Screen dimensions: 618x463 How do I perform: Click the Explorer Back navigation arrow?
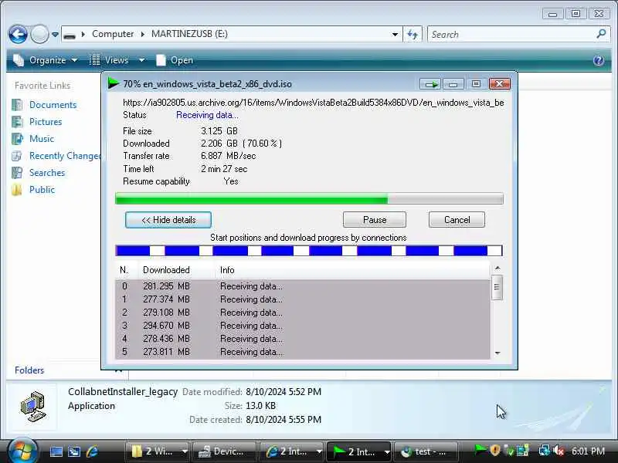[x=18, y=34]
